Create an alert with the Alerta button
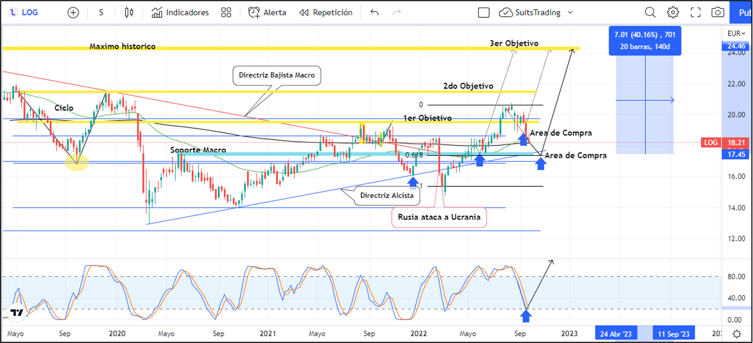 pos(267,12)
